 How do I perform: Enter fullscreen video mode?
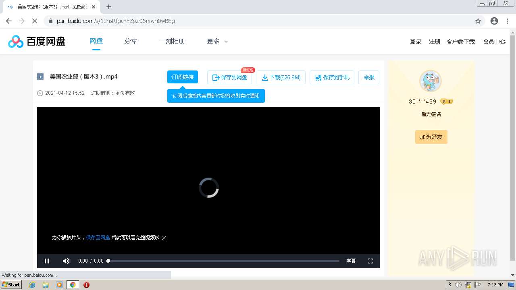[370, 261]
